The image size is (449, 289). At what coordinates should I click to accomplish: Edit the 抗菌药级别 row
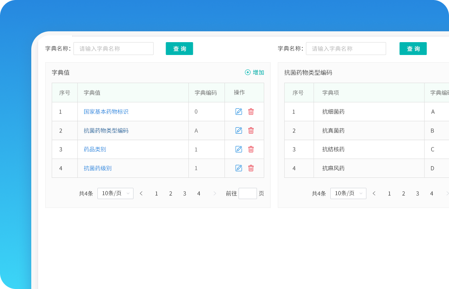click(239, 168)
